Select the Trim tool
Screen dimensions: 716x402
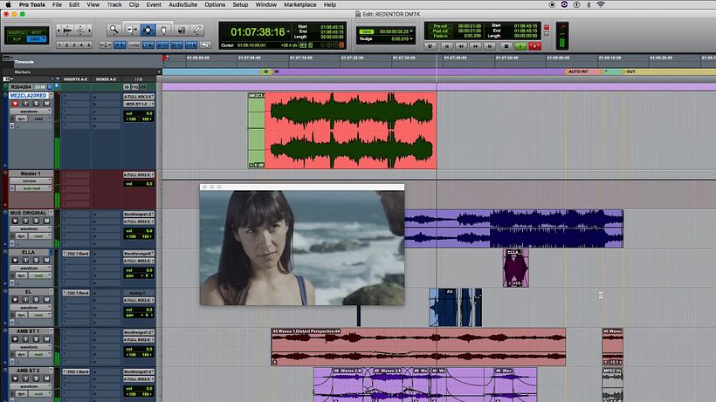pos(132,30)
